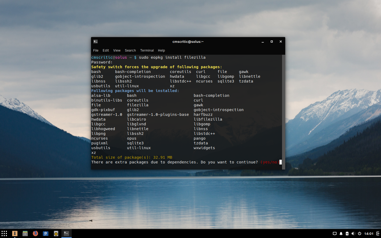Open the Help menu in the terminal
Viewport: 381px width, 238px height.
[161, 51]
